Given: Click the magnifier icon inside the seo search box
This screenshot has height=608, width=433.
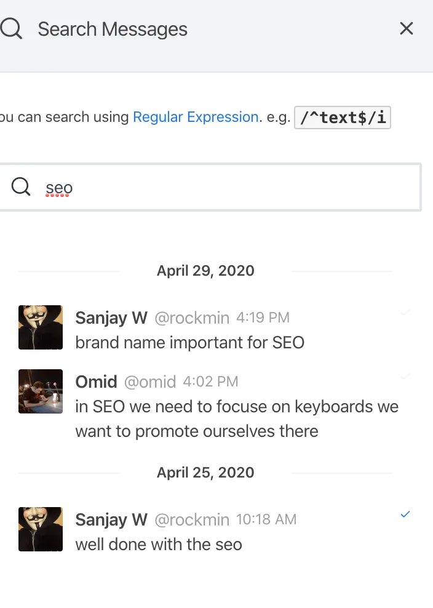Looking at the screenshot, I should [x=21, y=187].
